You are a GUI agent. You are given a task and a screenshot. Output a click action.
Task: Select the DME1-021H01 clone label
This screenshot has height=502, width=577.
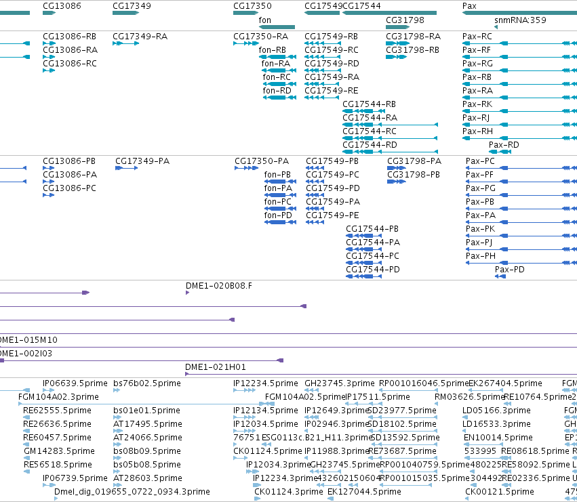coord(215,367)
